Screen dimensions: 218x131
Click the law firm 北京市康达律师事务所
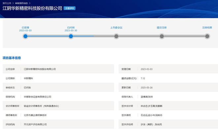point(35,115)
